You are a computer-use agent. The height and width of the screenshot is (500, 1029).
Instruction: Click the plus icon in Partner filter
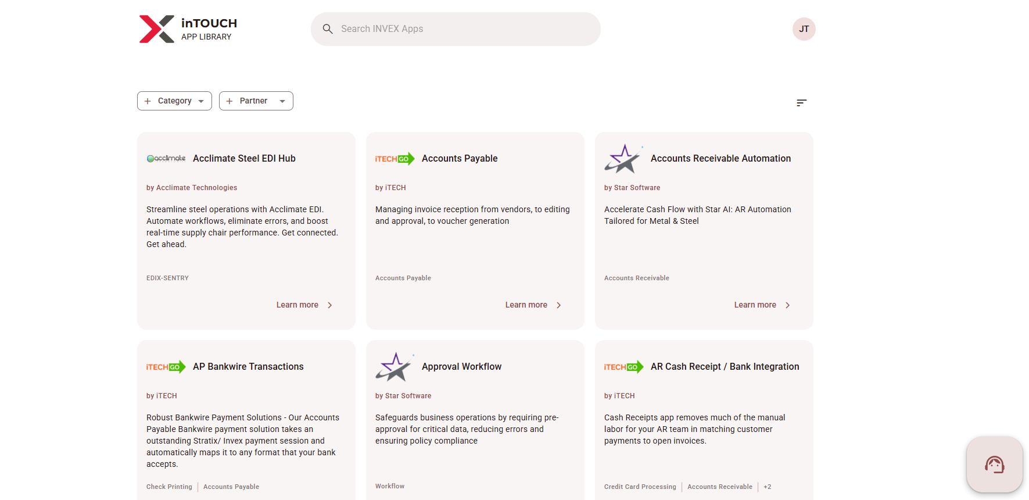pyautogui.click(x=230, y=101)
